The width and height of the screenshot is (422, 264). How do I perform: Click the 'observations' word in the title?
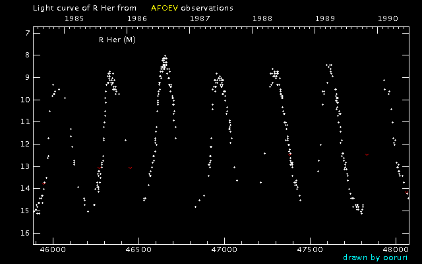[207, 8]
